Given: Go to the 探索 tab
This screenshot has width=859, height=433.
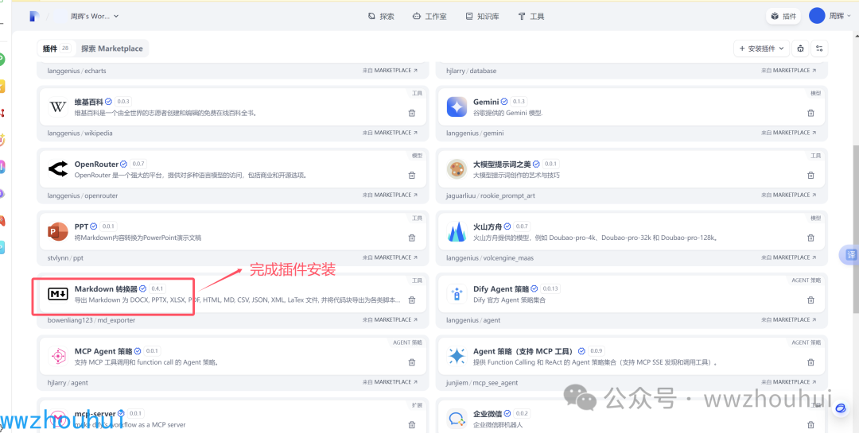Looking at the screenshot, I should [x=381, y=17].
